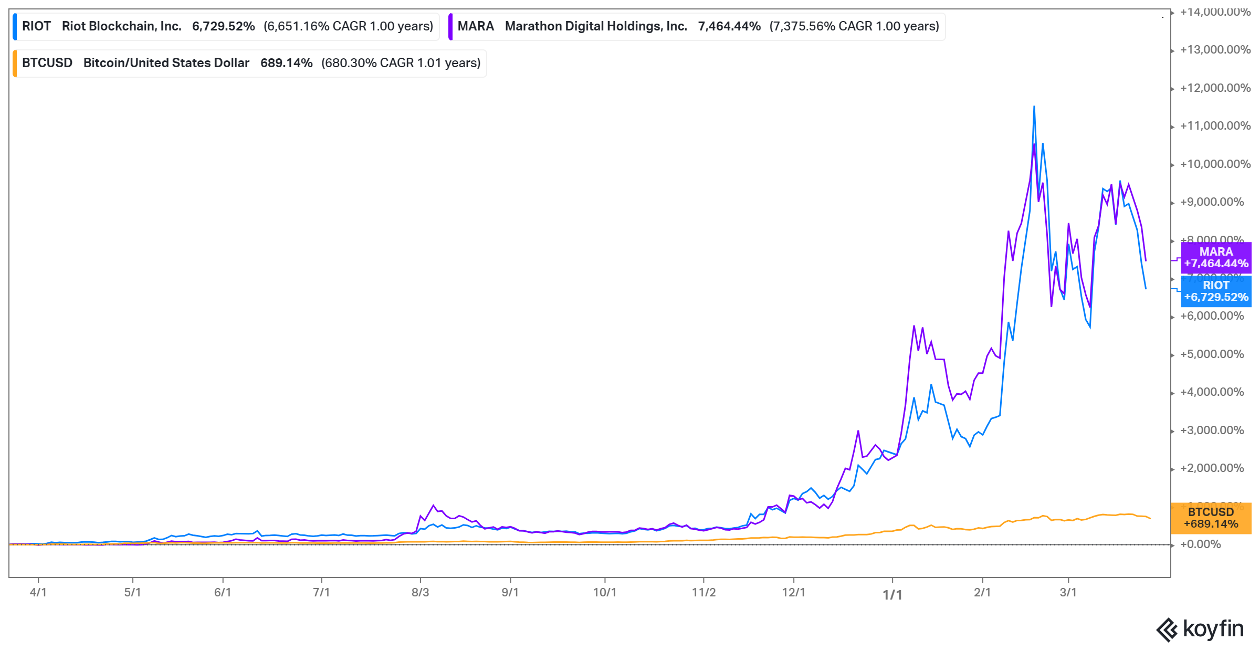Click the '10/1' date axis label
The image size is (1260, 651).
point(605,592)
